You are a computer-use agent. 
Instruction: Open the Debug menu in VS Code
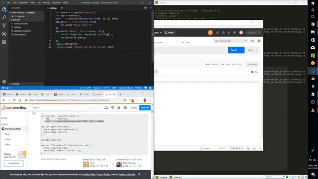pyautogui.click(x=46, y=2)
